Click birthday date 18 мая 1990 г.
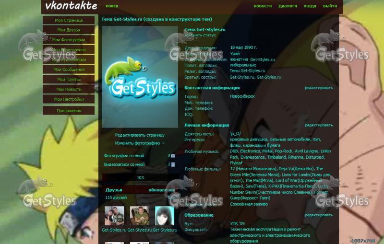Image resolution: width=384 pixels, height=244 pixels. pos(244,47)
